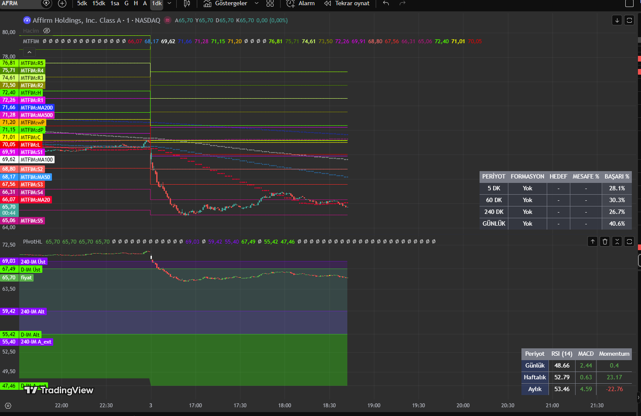Open the candlestick chart type selector
The width and height of the screenshot is (641, 416).
click(187, 3)
